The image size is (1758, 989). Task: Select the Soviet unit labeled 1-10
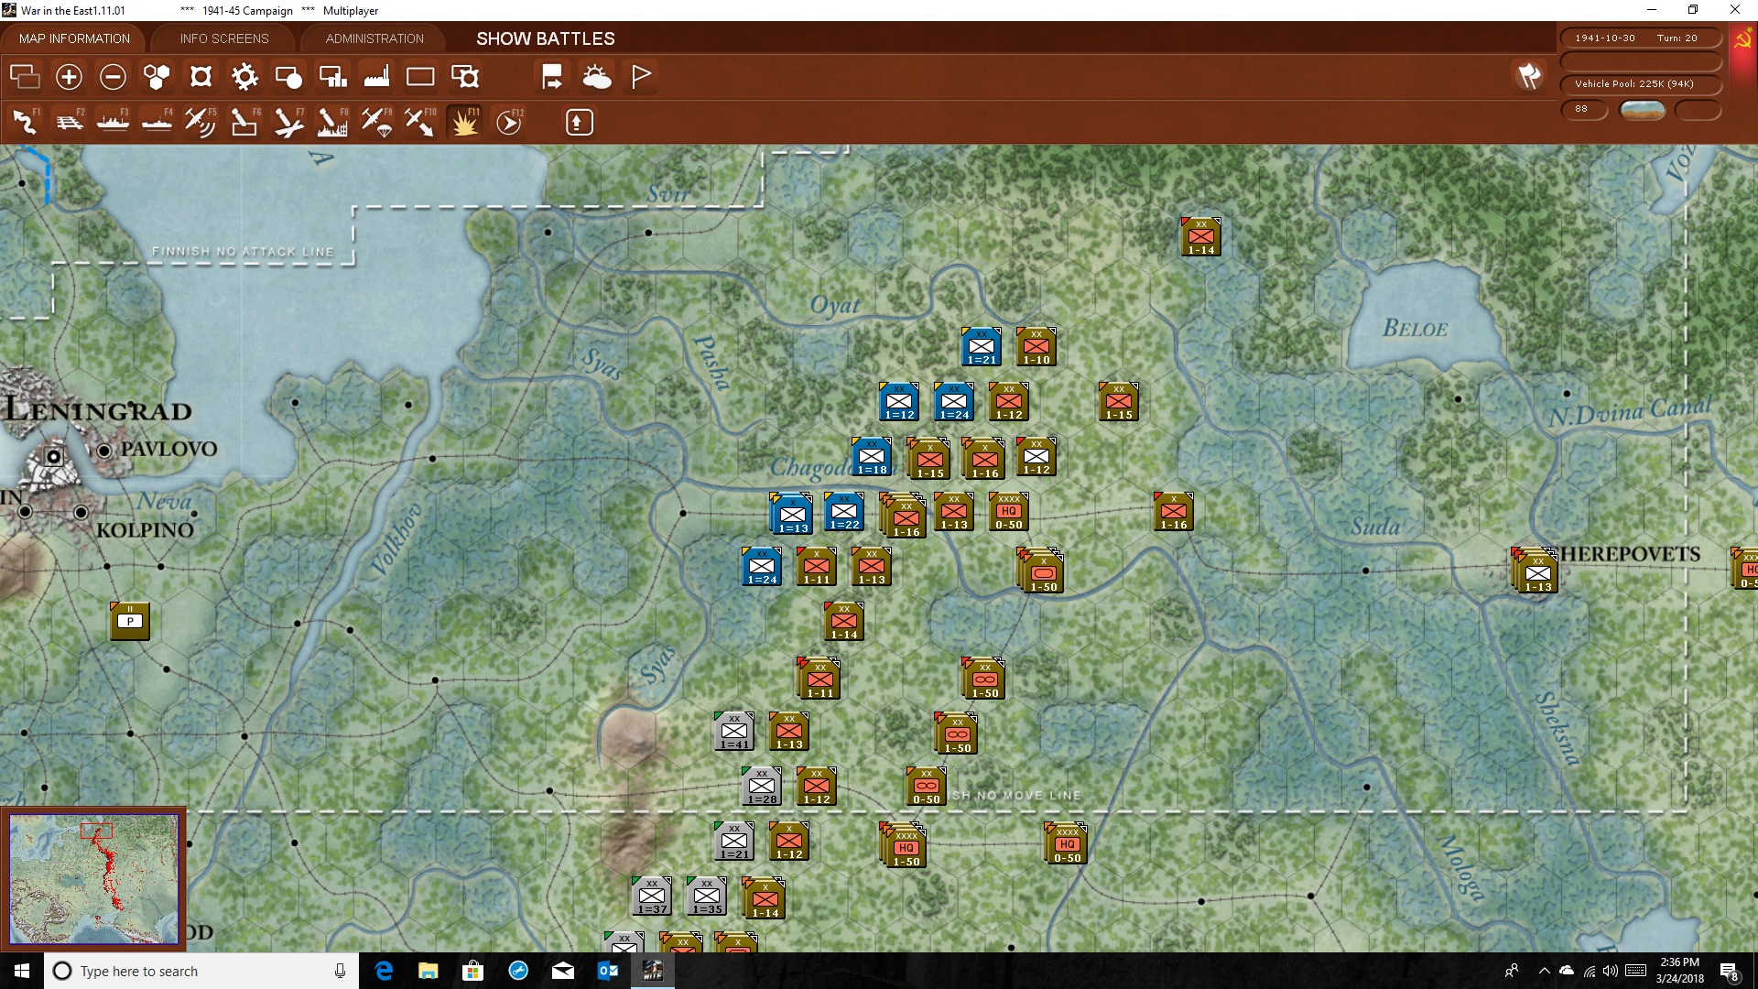point(1036,347)
